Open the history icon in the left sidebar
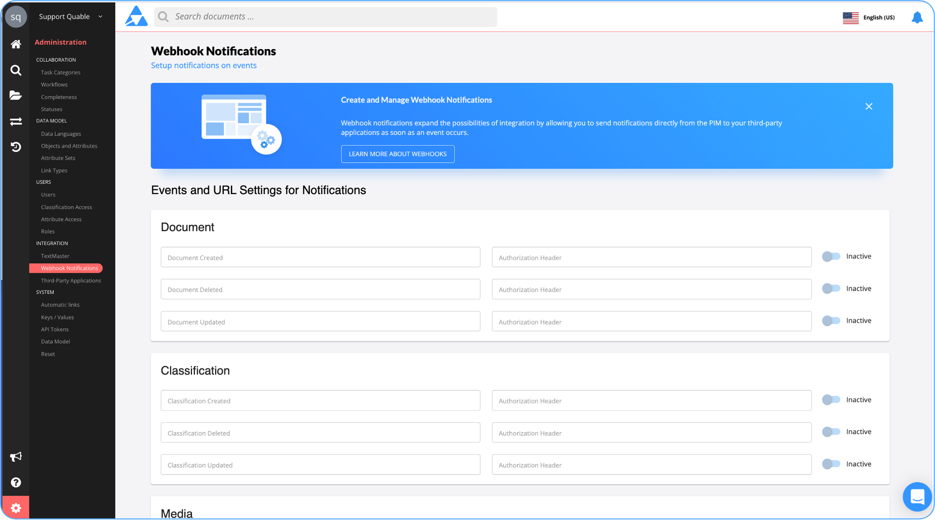This screenshot has width=935, height=520. coord(16,147)
